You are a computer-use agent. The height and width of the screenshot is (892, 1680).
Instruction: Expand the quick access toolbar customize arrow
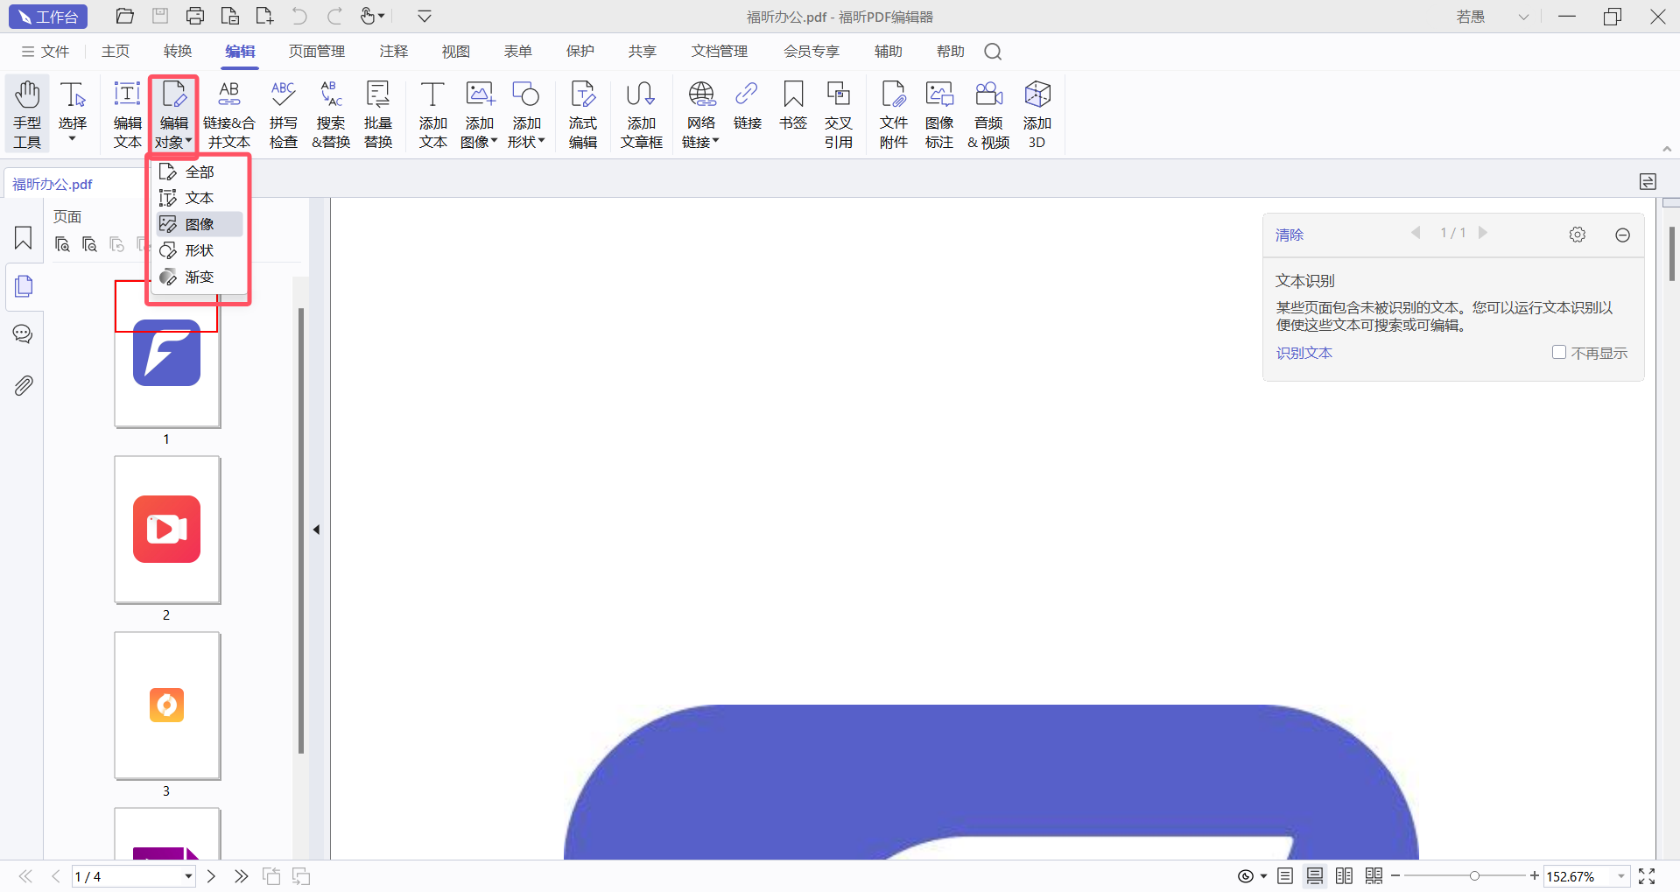(x=425, y=16)
